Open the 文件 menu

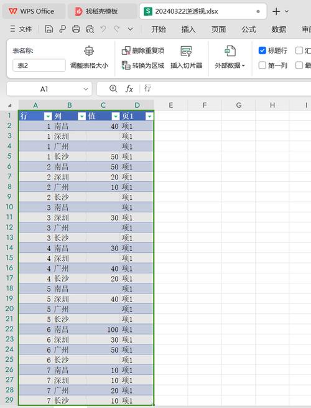[21, 29]
